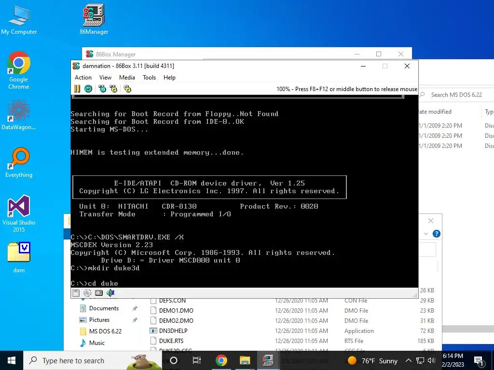Click the 86Box window resize grip
The image size is (494, 370).
point(415,295)
